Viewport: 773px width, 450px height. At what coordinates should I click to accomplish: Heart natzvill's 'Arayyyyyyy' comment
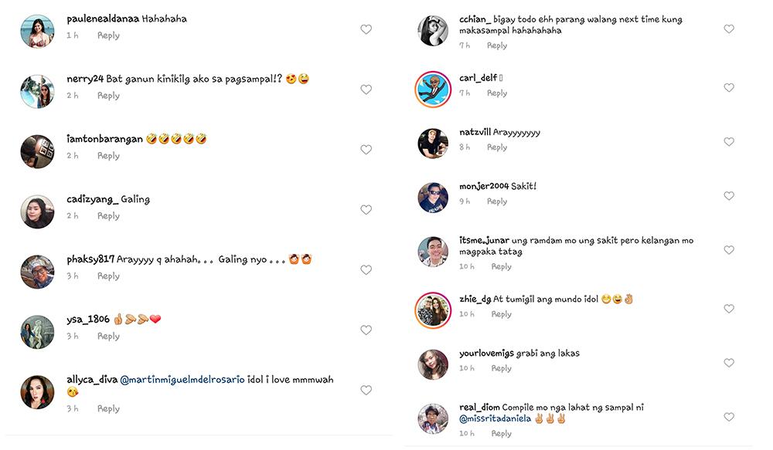click(728, 142)
